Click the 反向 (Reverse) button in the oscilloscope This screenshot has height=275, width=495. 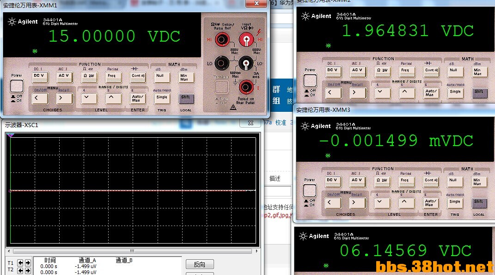pos(200,264)
